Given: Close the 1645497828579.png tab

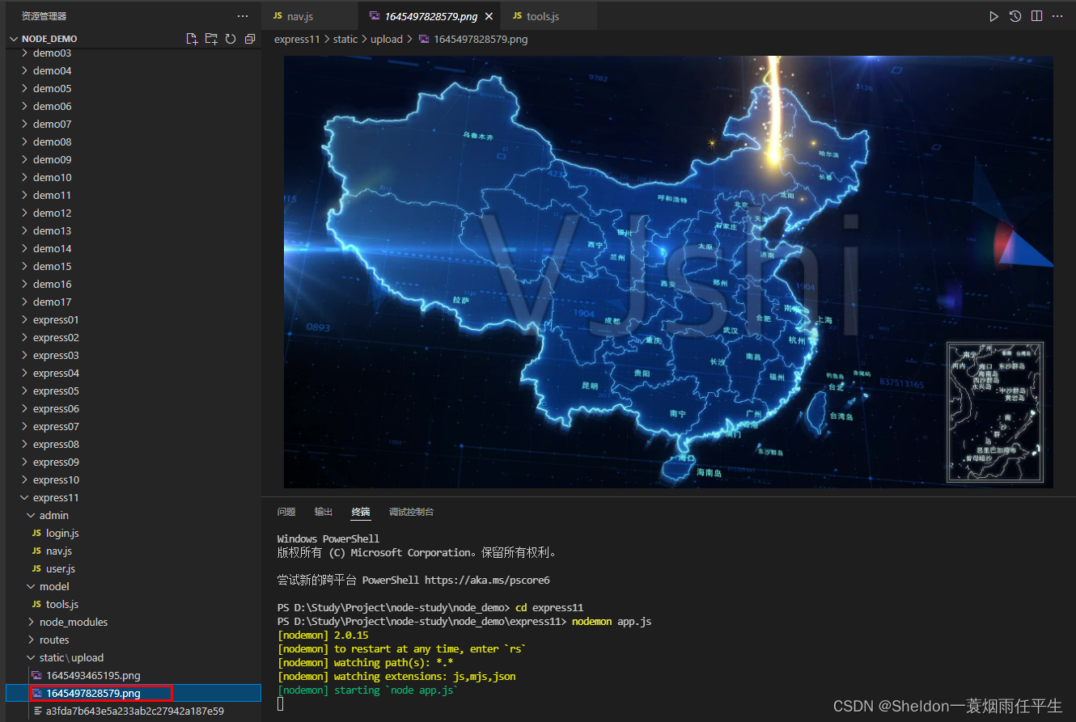Looking at the screenshot, I should coord(489,16).
